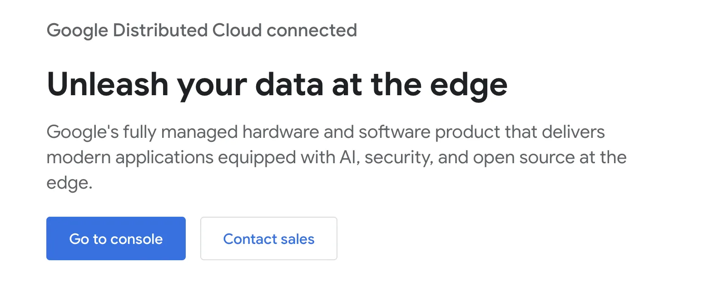The width and height of the screenshot is (723, 282).
Task: Click the Google Distributed Cloud connected label
Action: pyautogui.click(x=202, y=30)
